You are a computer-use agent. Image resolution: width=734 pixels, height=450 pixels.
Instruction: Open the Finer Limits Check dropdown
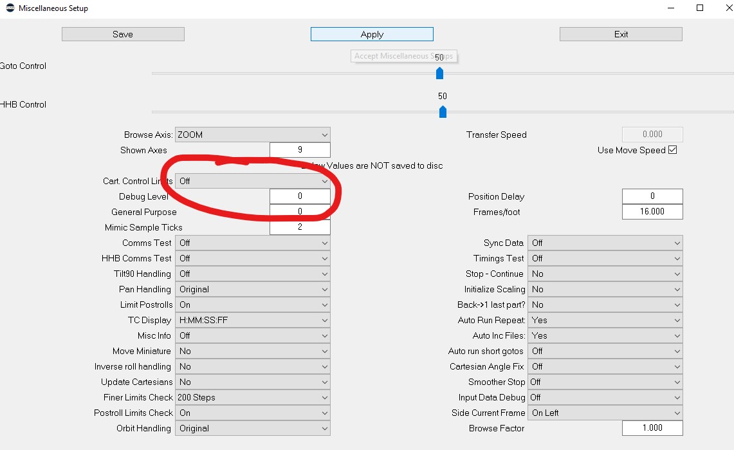click(253, 398)
